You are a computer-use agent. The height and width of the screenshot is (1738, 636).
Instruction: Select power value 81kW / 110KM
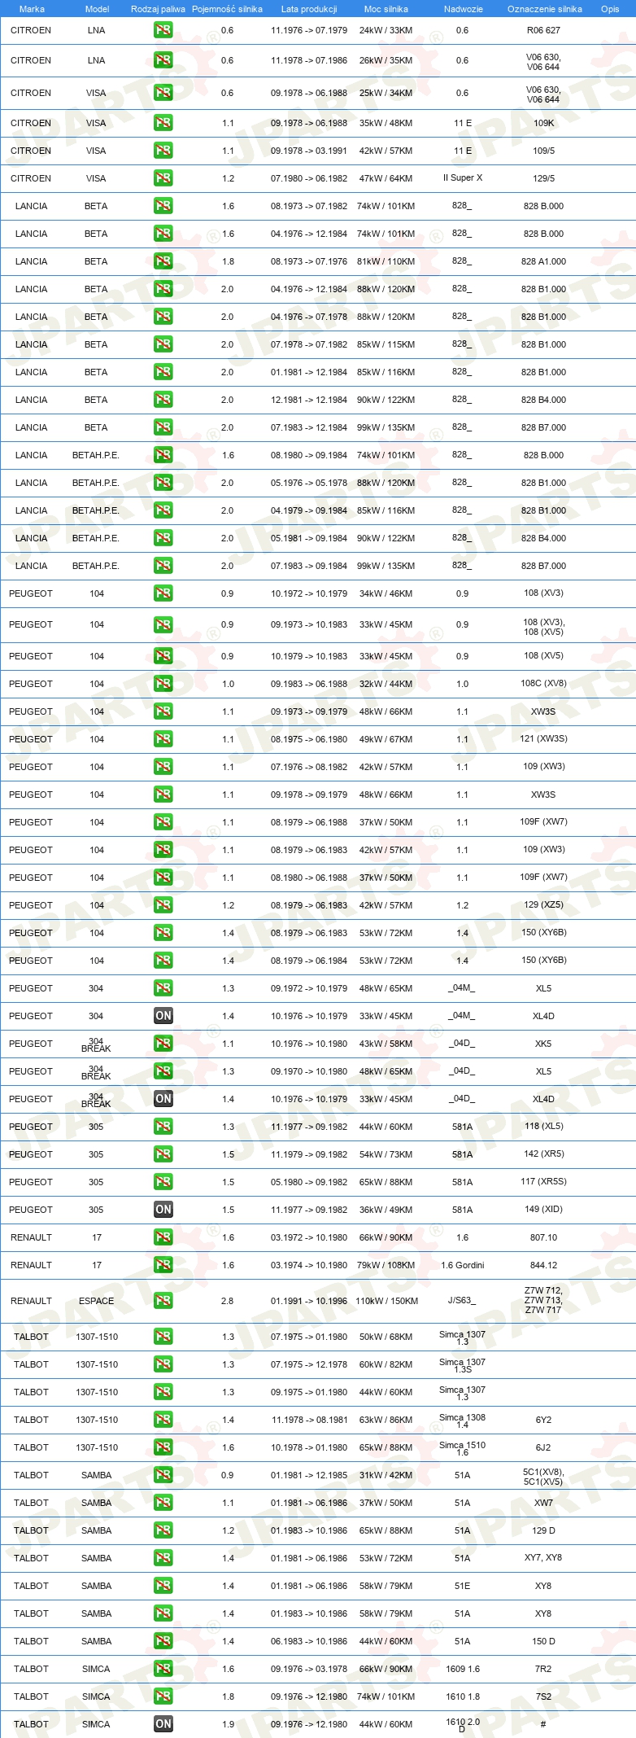pos(386,261)
